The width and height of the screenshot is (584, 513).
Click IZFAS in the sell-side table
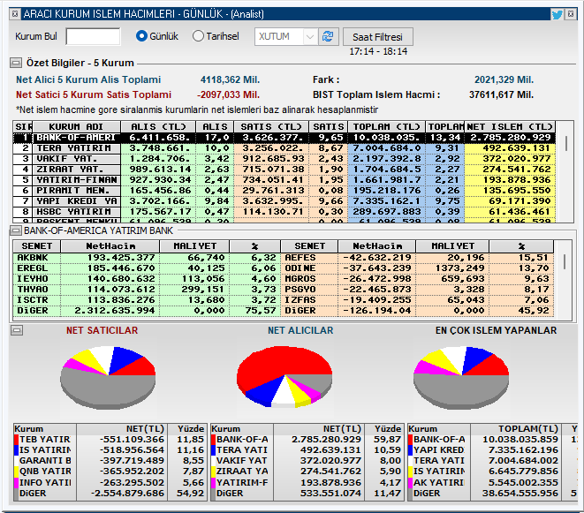point(300,300)
